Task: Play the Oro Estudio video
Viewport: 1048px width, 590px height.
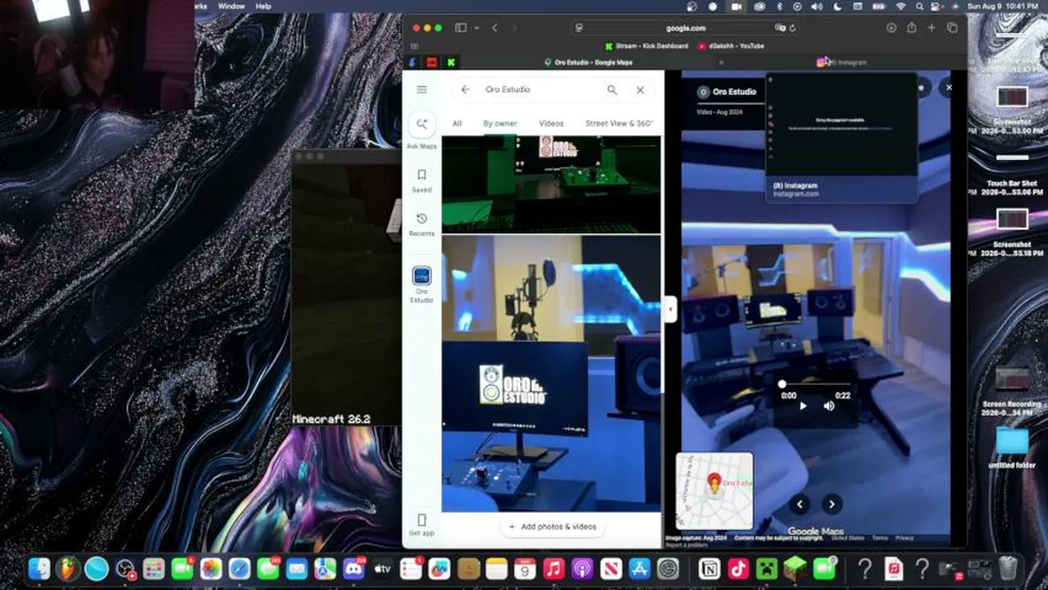Action: point(803,406)
